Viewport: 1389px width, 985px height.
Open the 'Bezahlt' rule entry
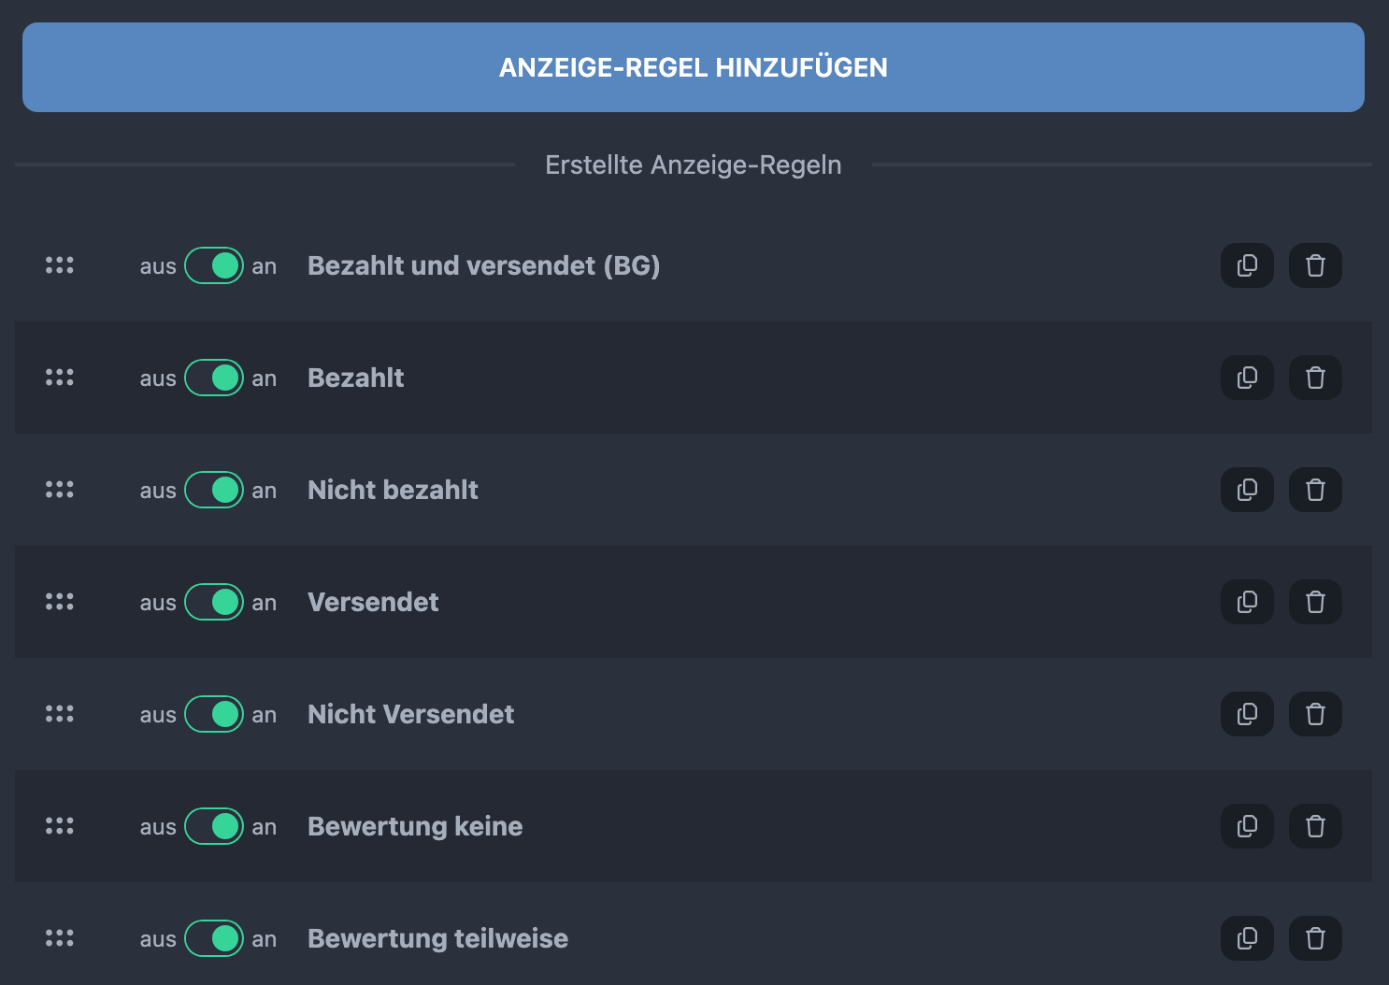coord(355,378)
